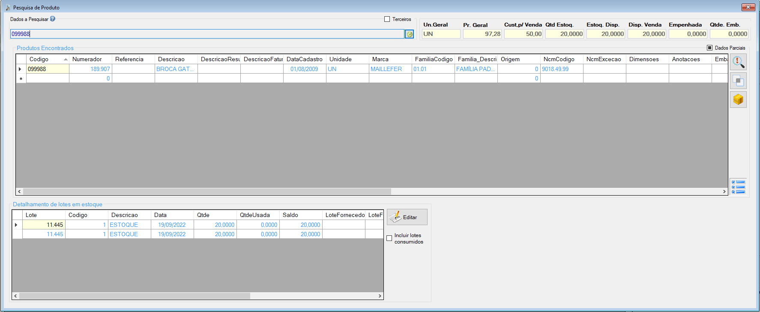Enable the Terceiros checkbox

(x=387, y=19)
